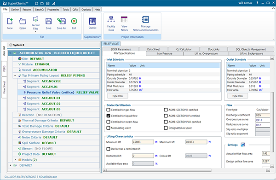Image resolution: width=276 pixels, height=180 pixels.
Task: Open the Recent Files ribbon icon
Action: tap(35, 19)
